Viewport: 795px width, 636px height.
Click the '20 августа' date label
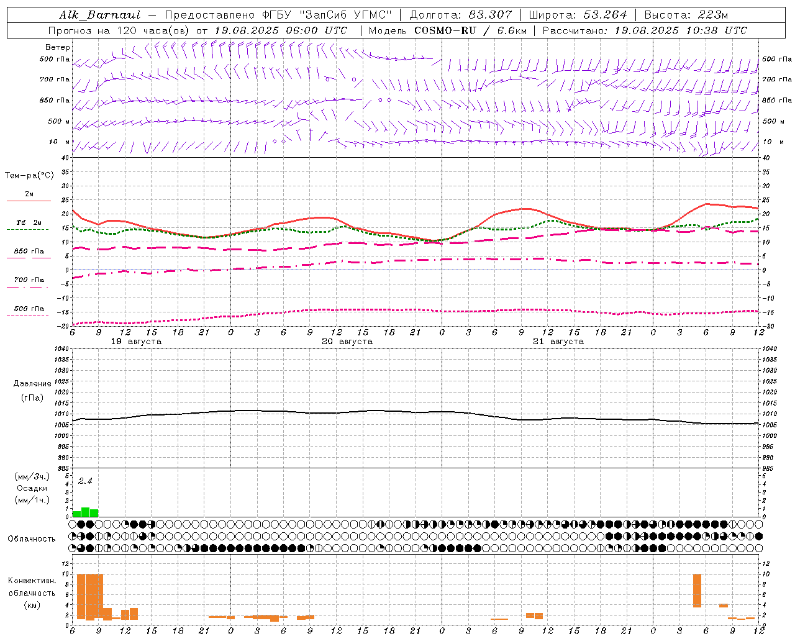[x=347, y=342]
